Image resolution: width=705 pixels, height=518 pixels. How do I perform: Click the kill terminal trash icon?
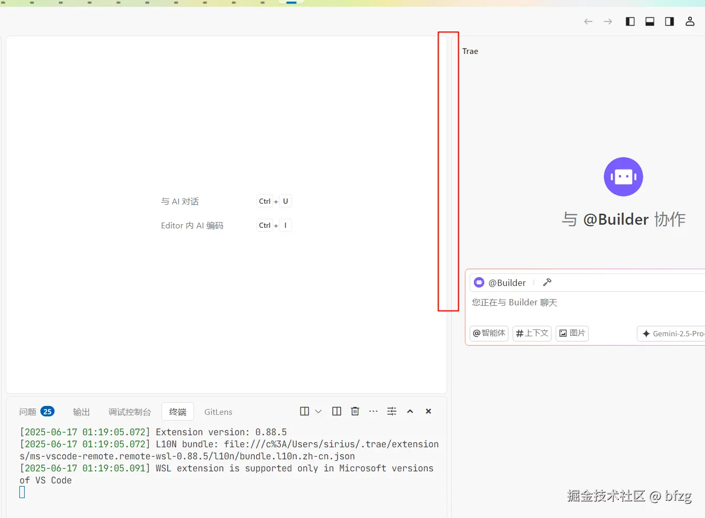click(x=355, y=411)
